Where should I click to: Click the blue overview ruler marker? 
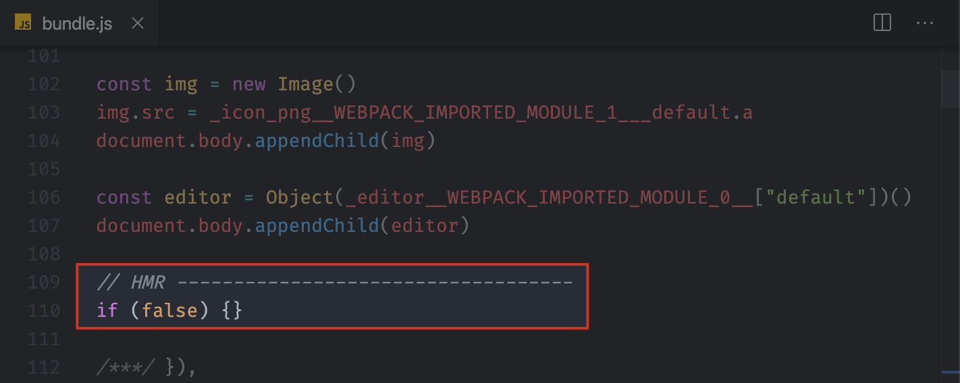[951, 371]
